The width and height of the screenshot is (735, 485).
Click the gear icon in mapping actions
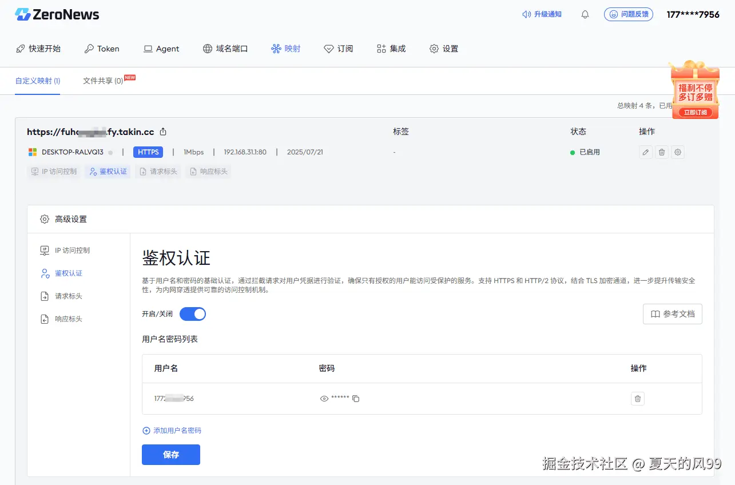(678, 152)
